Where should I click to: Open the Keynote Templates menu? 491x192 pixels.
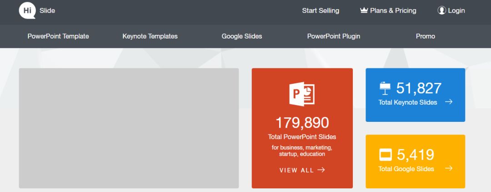pos(150,36)
